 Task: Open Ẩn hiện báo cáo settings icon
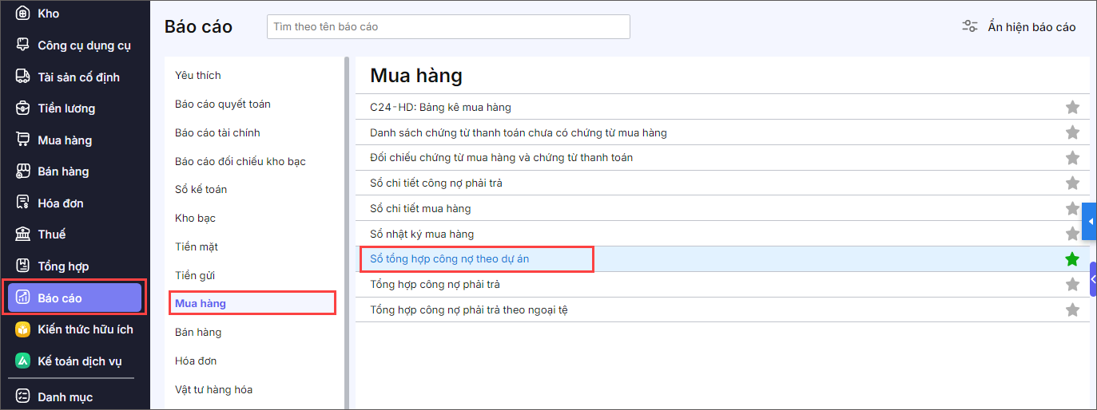[970, 26]
